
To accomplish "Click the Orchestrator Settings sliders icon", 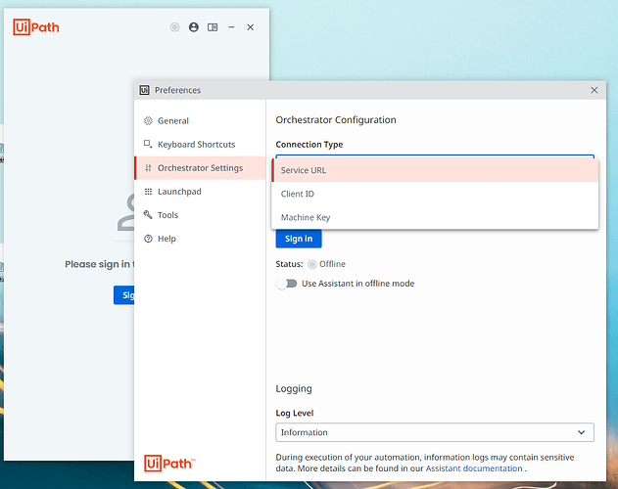I will point(148,167).
